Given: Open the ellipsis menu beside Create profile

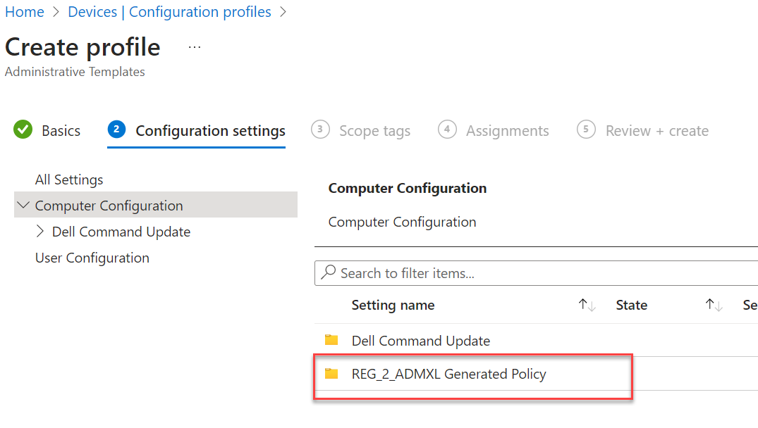Looking at the screenshot, I should tap(195, 47).
